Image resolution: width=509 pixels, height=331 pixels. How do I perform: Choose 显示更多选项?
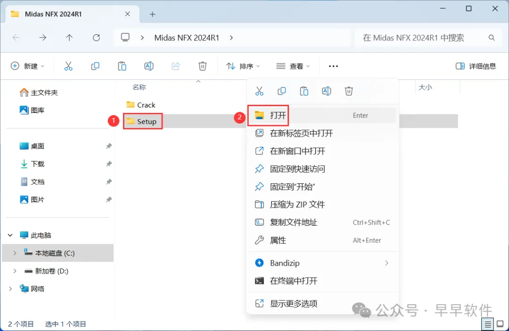coord(322,303)
